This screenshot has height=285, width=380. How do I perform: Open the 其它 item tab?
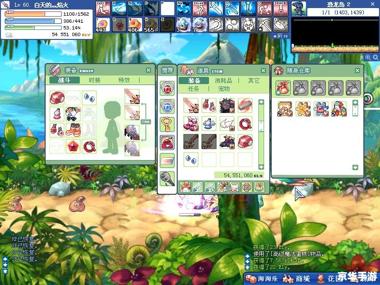(254, 80)
